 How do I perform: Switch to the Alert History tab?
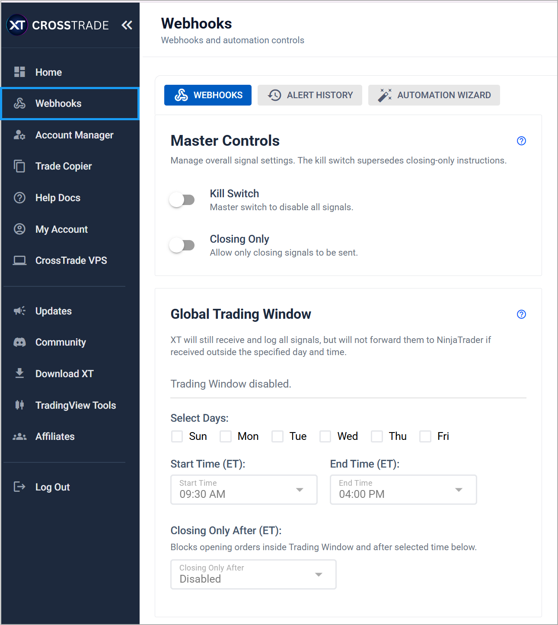tap(309, 95)
